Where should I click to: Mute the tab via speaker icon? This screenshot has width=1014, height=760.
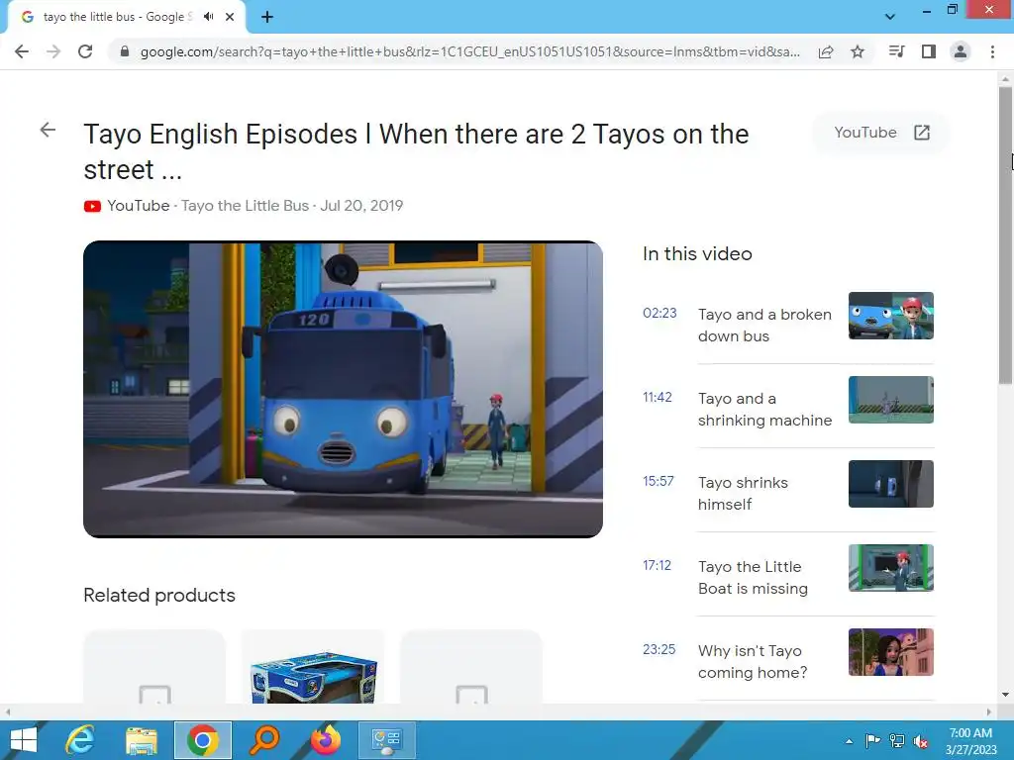click(x=208, y=17)
